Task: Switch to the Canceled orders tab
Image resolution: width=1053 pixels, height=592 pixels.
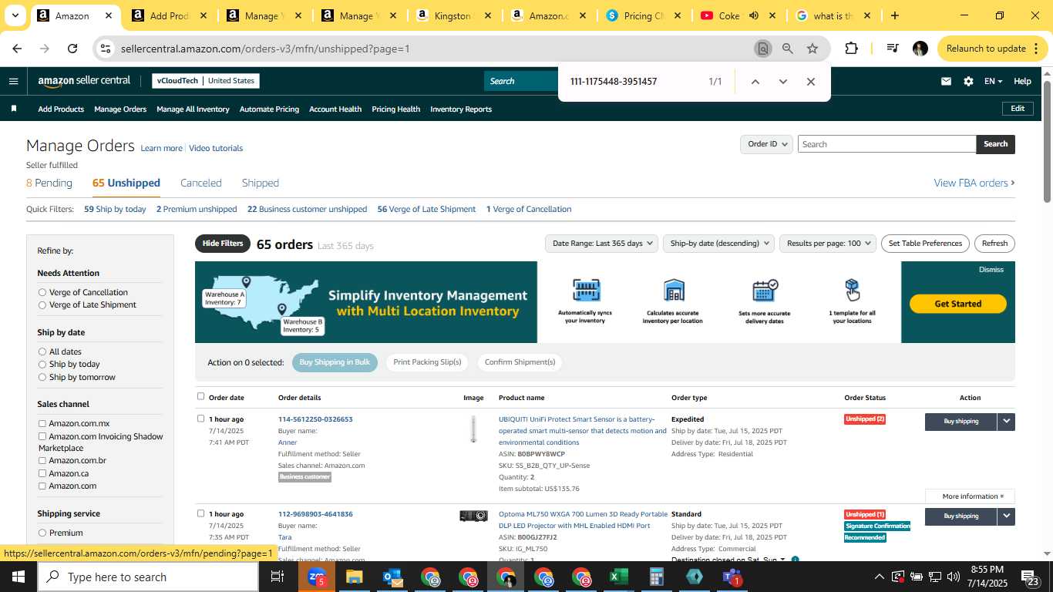Action: (201, 183)
